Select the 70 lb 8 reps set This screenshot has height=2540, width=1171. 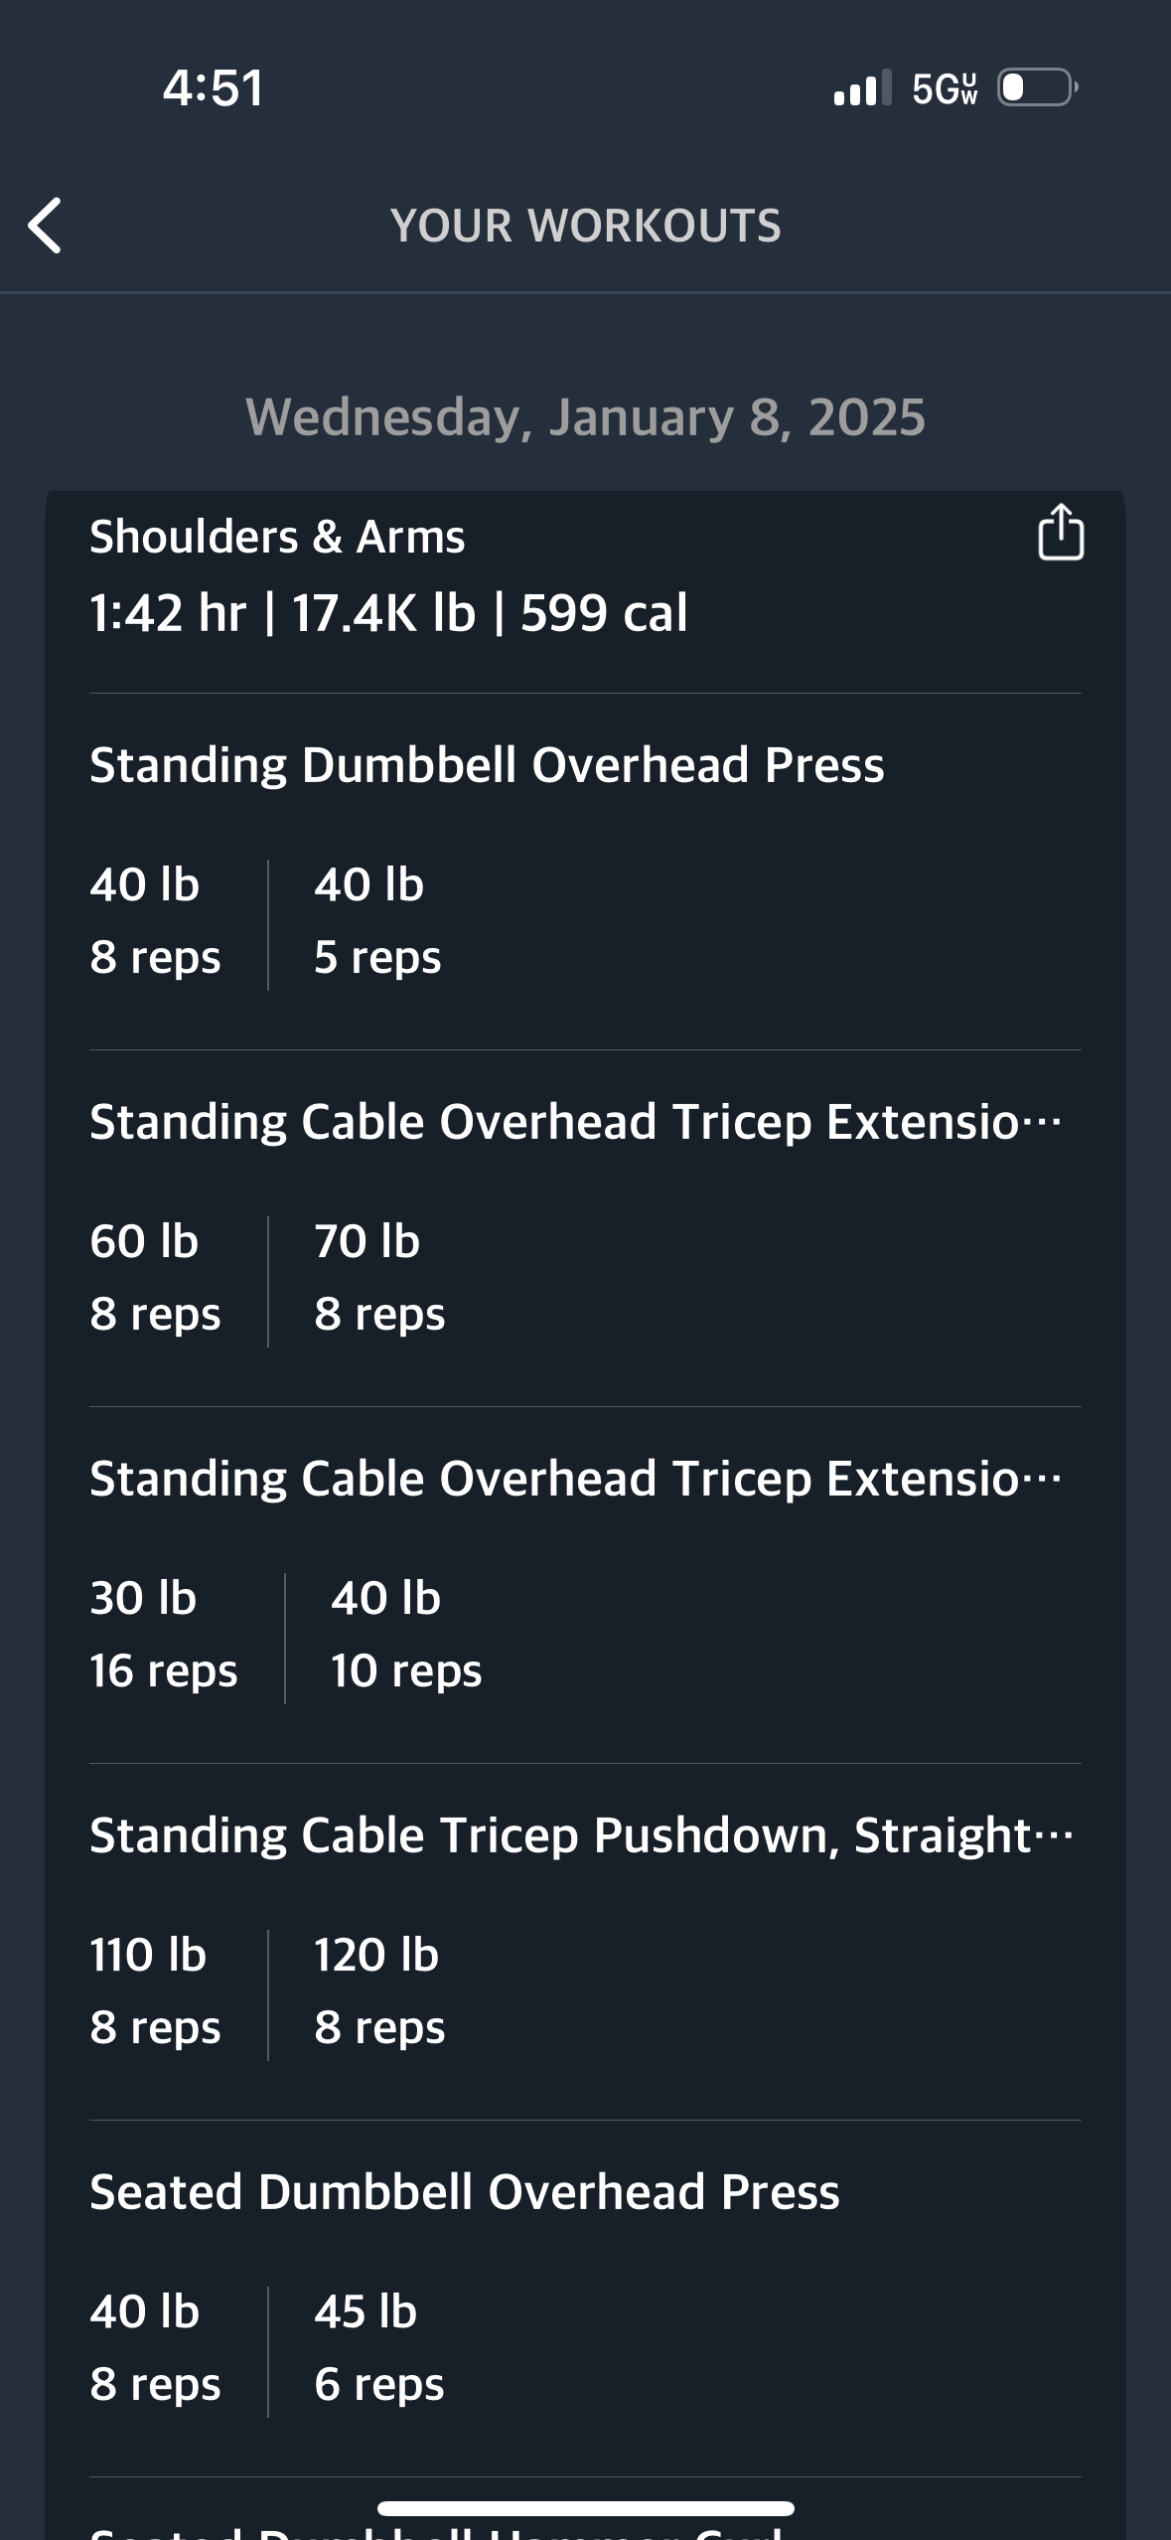click(379, 1278)
